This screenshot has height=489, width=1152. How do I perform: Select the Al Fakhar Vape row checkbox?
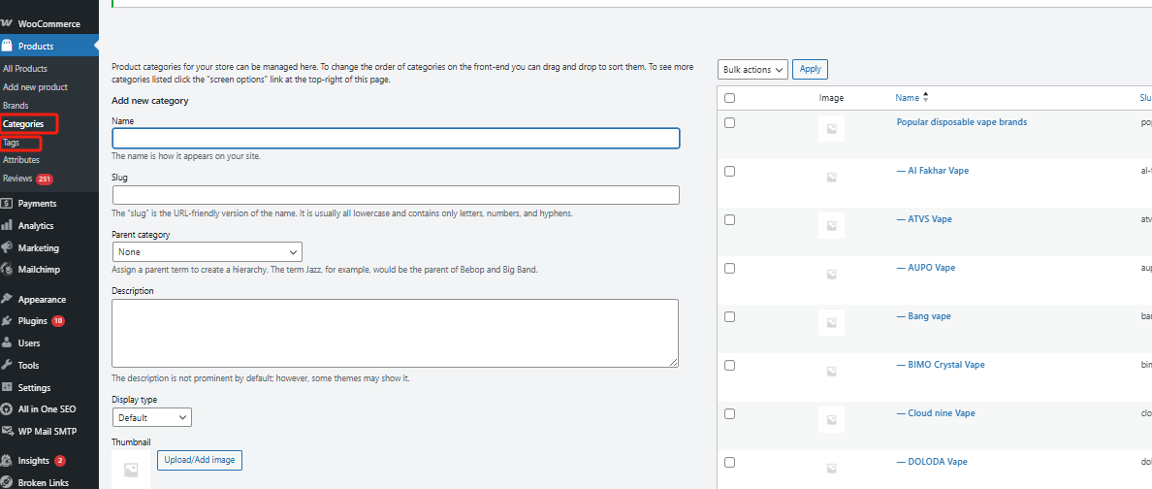730,171
